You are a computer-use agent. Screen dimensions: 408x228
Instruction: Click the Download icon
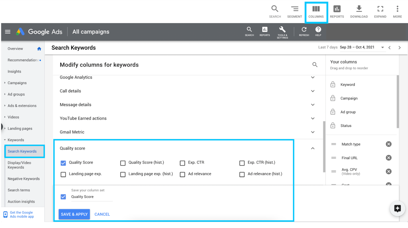pyautogui.click(x=359, y=9)
